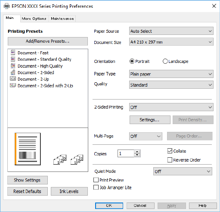Select the Document - 2-Up preset icon

tap(13, 78)
